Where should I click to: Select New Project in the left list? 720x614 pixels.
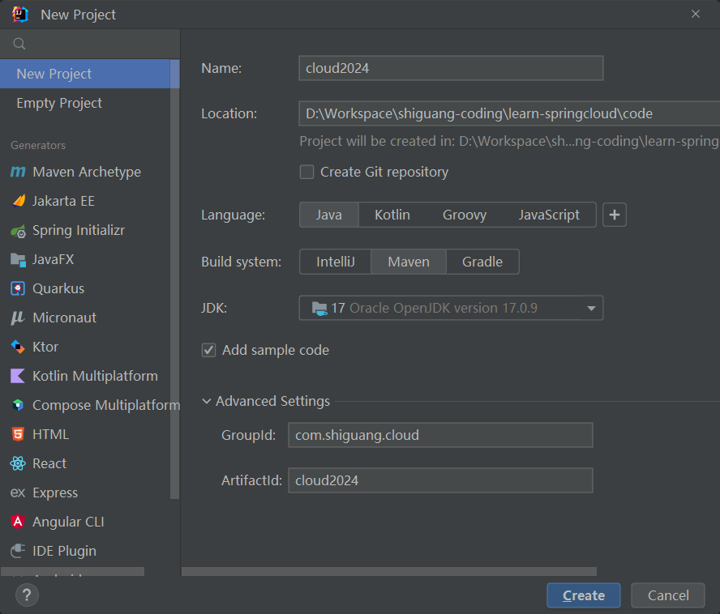click(85, 74)
